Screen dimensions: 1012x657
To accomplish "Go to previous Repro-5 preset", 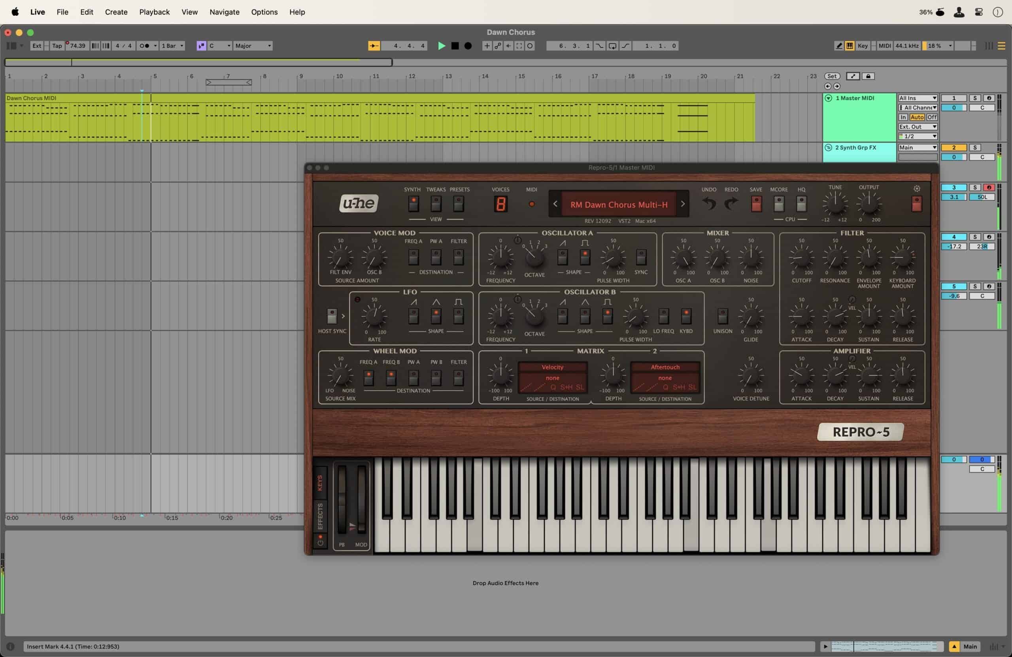I will (555, 204).
